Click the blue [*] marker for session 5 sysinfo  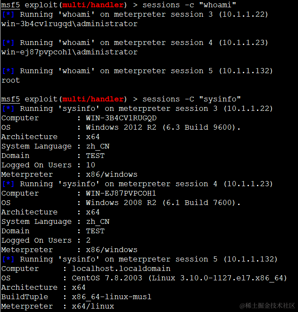pyautogui.click(x=8, y=259)
